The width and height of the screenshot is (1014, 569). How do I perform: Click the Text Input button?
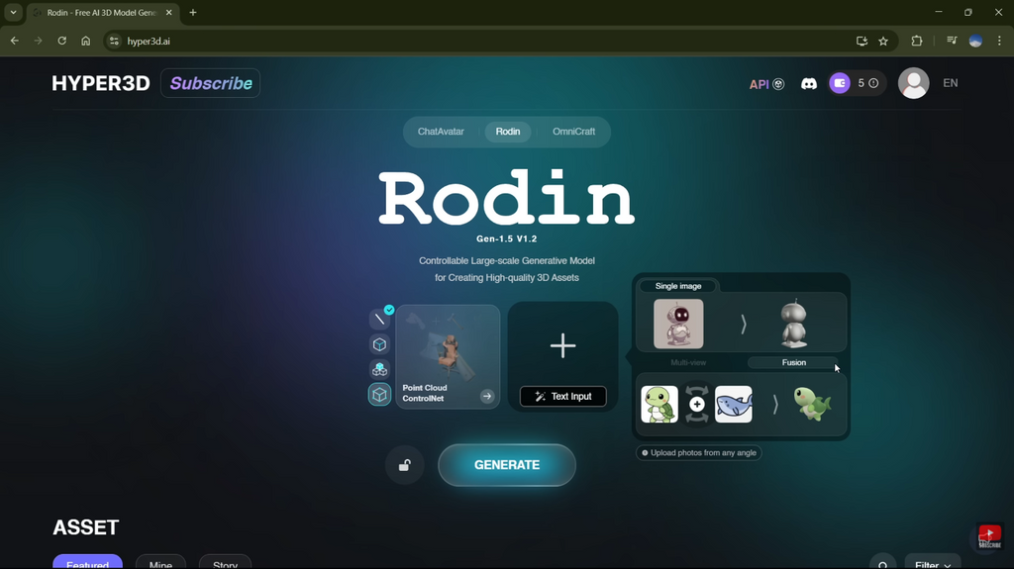[x=563, y=397]
